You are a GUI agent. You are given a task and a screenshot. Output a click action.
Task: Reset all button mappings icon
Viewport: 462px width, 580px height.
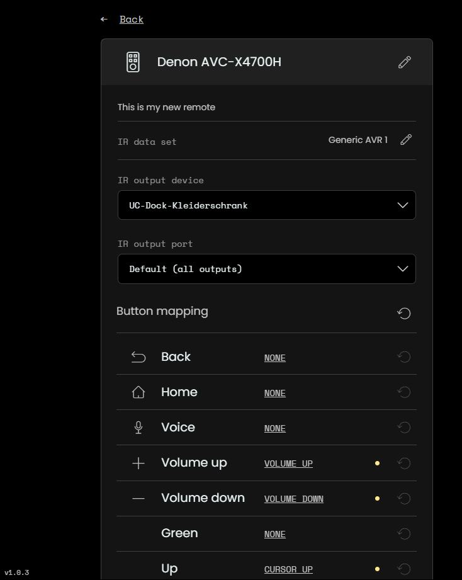[x=404, y=313]
